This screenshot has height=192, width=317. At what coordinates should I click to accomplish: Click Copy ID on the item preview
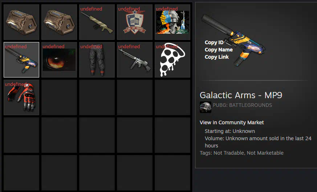(214, 42)
